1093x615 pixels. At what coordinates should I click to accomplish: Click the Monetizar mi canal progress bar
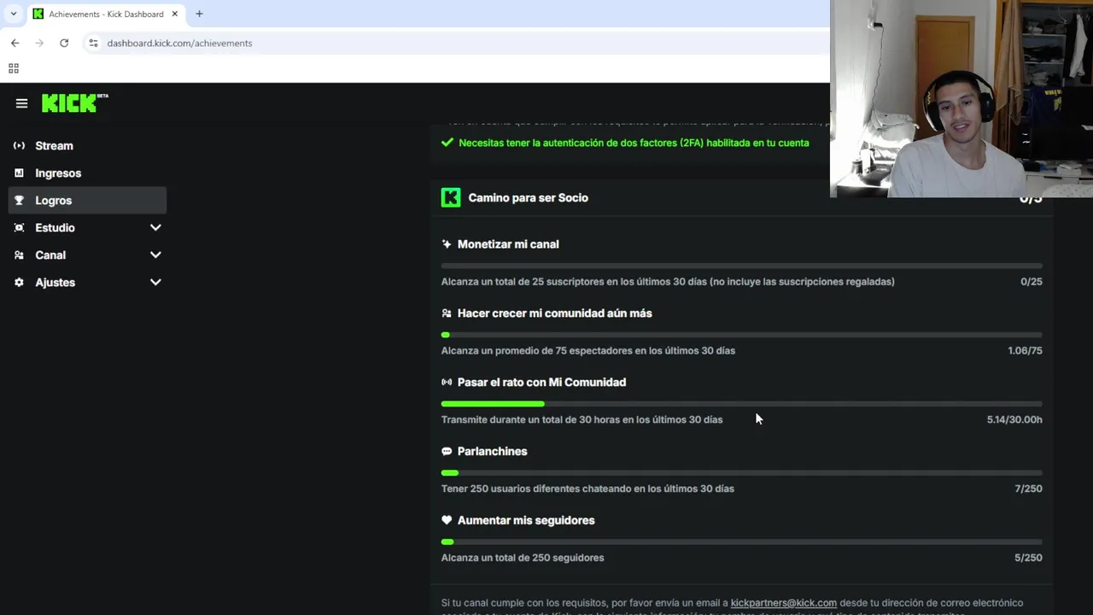741,266
